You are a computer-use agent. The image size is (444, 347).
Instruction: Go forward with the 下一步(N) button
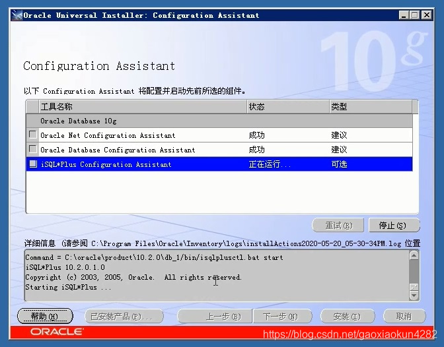click(x=282, y=316)
